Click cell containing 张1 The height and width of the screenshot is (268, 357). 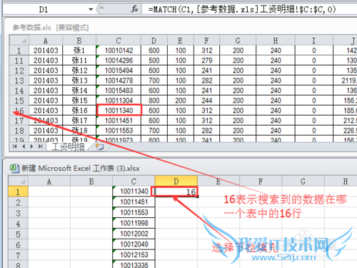click(79, 51)
